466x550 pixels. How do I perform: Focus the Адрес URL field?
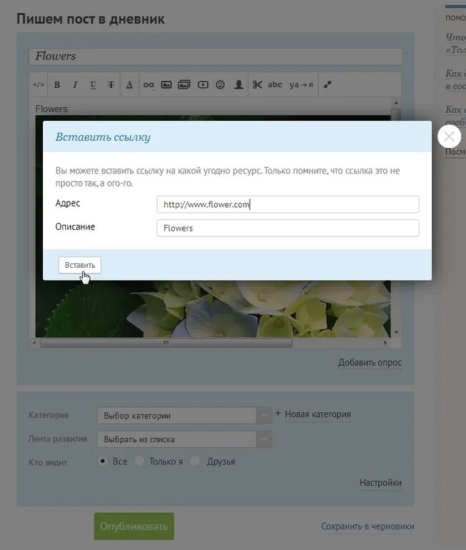coord(288,204)
